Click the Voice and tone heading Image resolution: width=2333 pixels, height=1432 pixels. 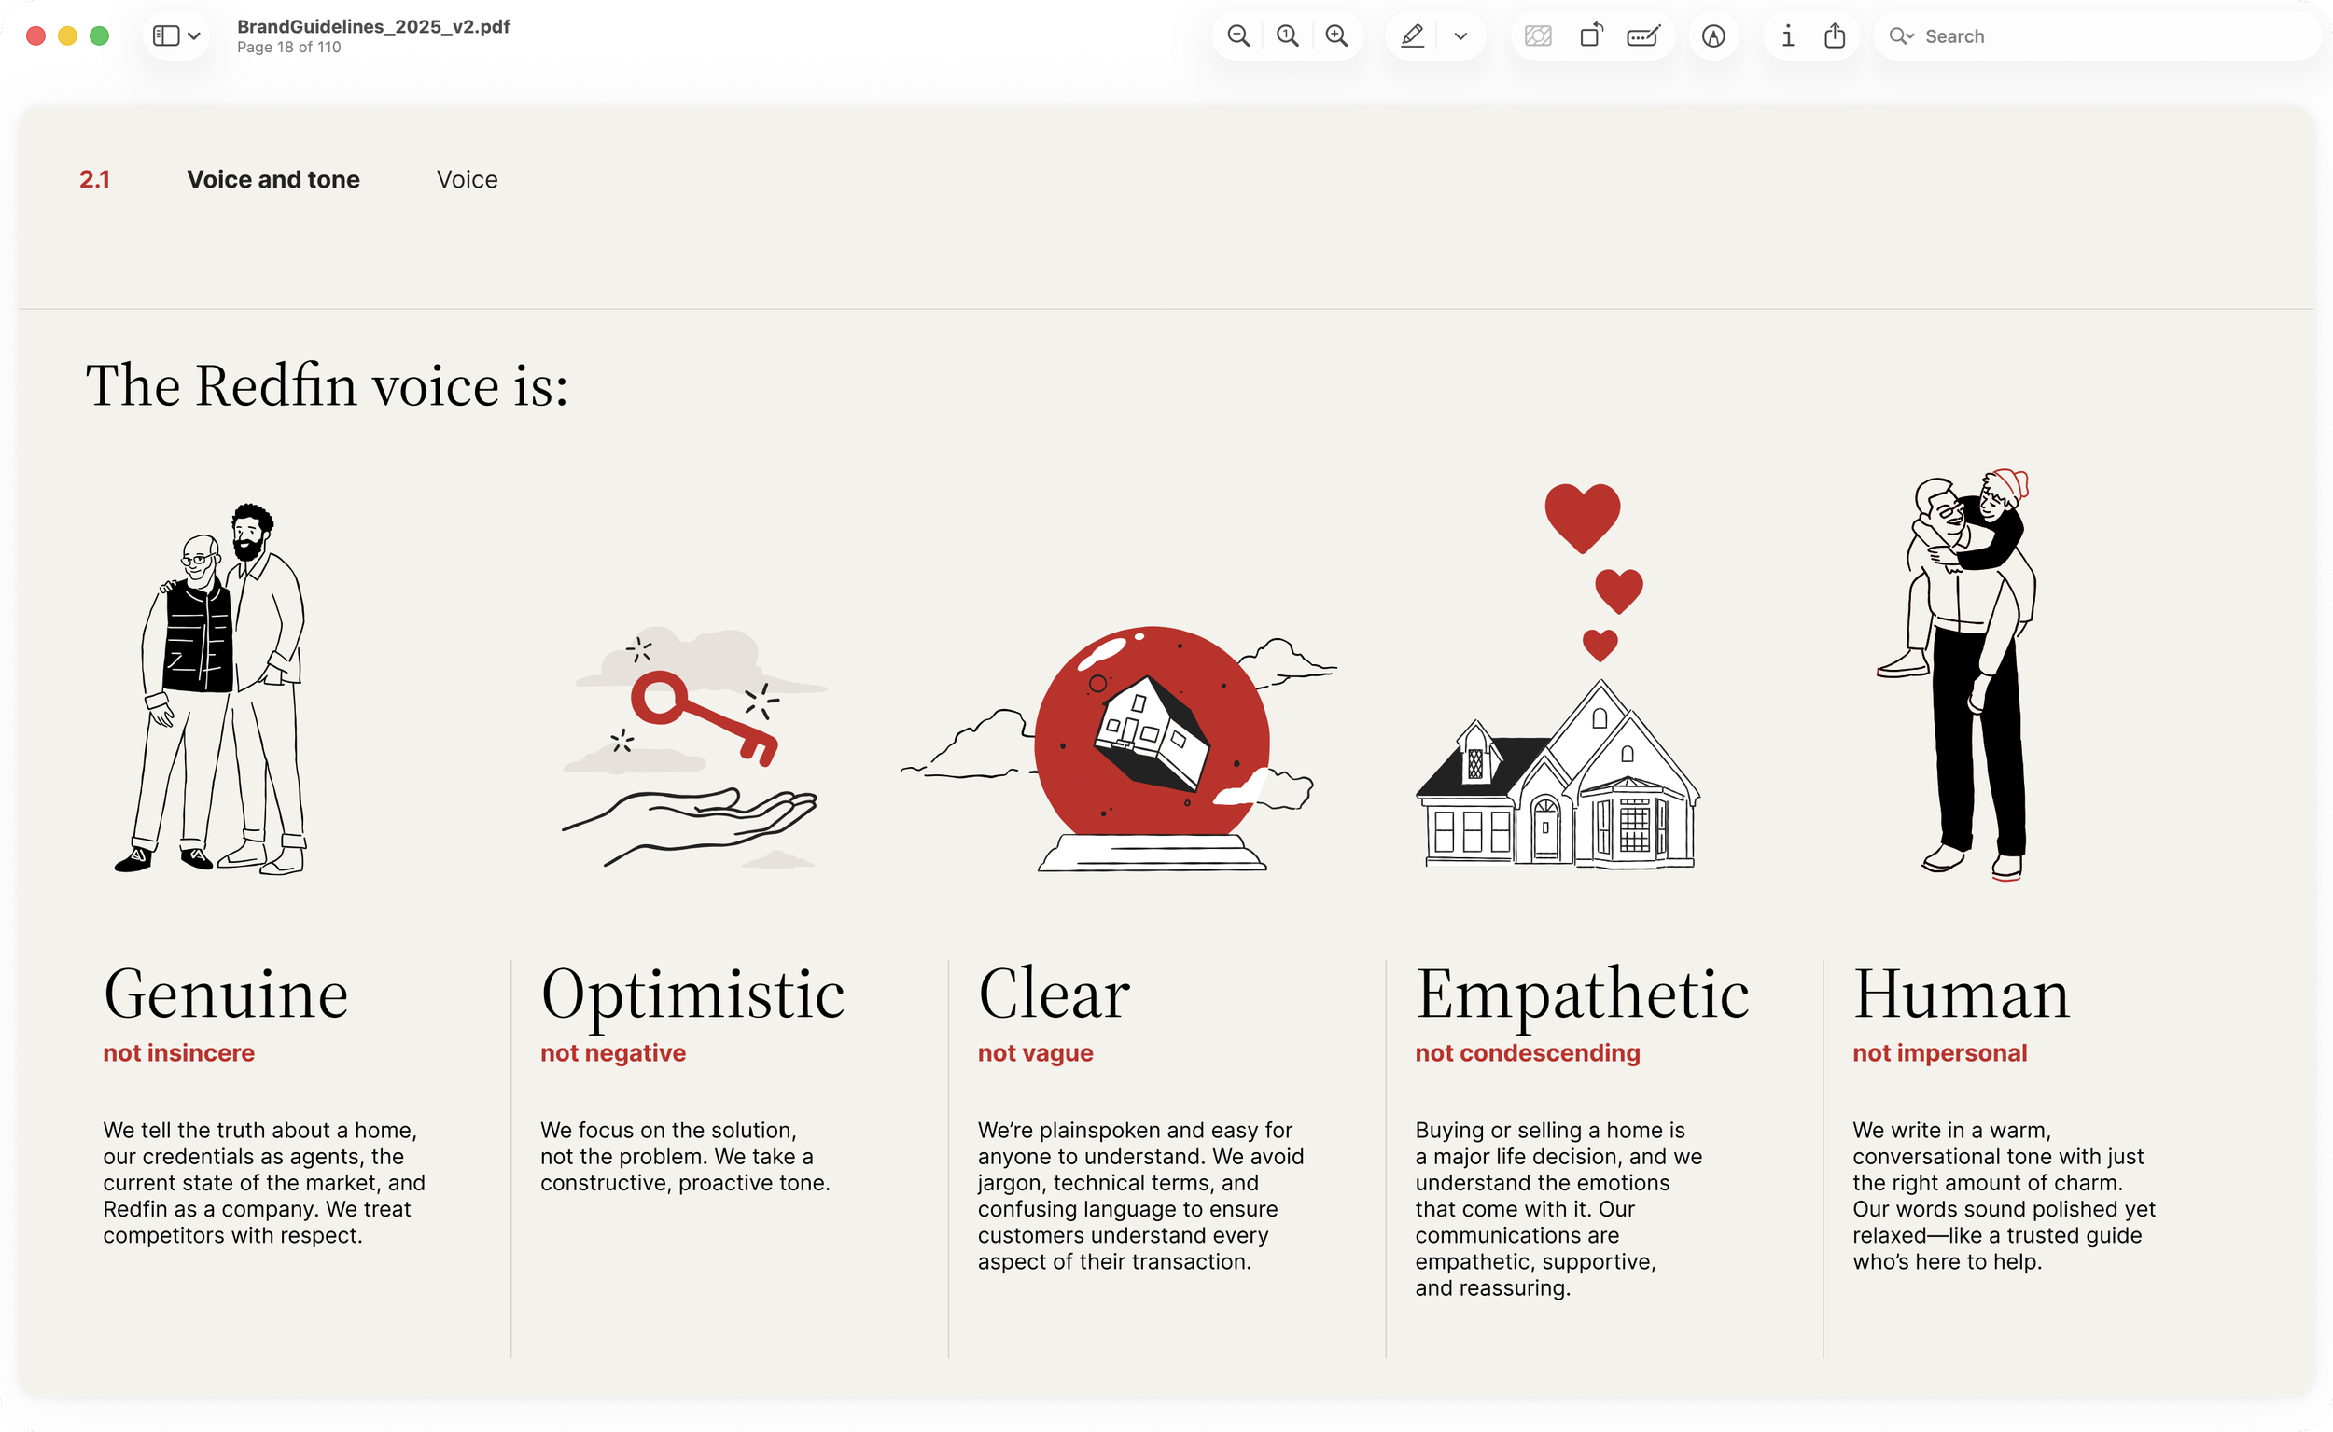pos(272,179)
